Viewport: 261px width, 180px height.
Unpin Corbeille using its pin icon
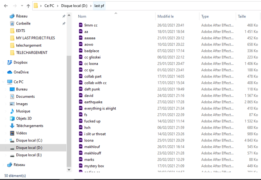(64, 23)
